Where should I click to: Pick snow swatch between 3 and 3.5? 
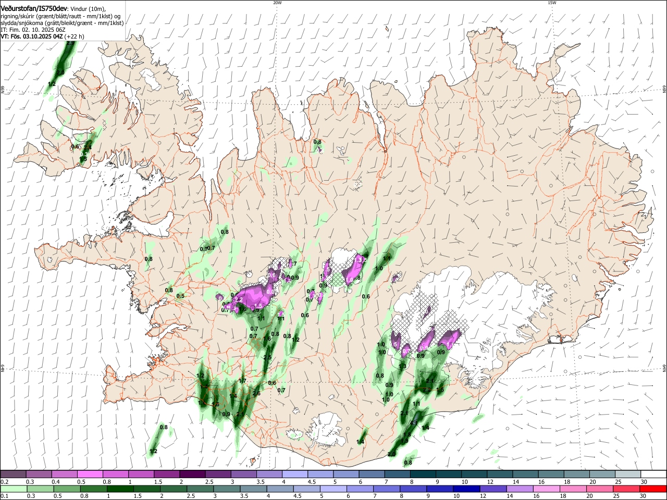243,474
